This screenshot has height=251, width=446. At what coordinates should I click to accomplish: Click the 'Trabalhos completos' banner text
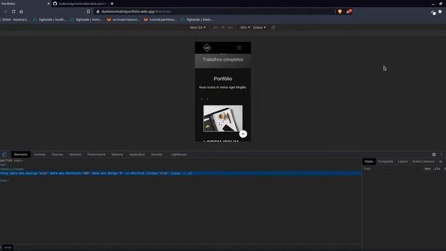click(x=223, y=59)
